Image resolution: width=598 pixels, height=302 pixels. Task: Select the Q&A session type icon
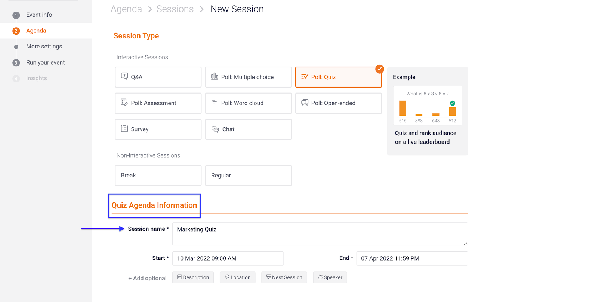[124, 76]
